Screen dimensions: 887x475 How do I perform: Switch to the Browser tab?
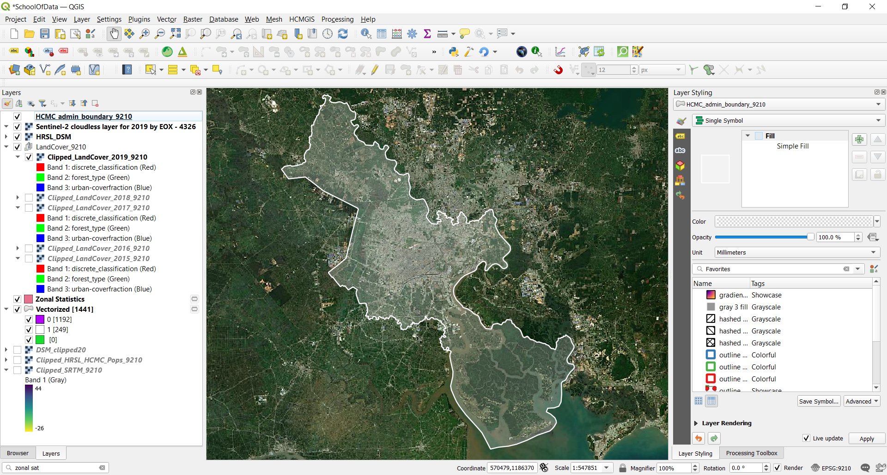point(18,453)
